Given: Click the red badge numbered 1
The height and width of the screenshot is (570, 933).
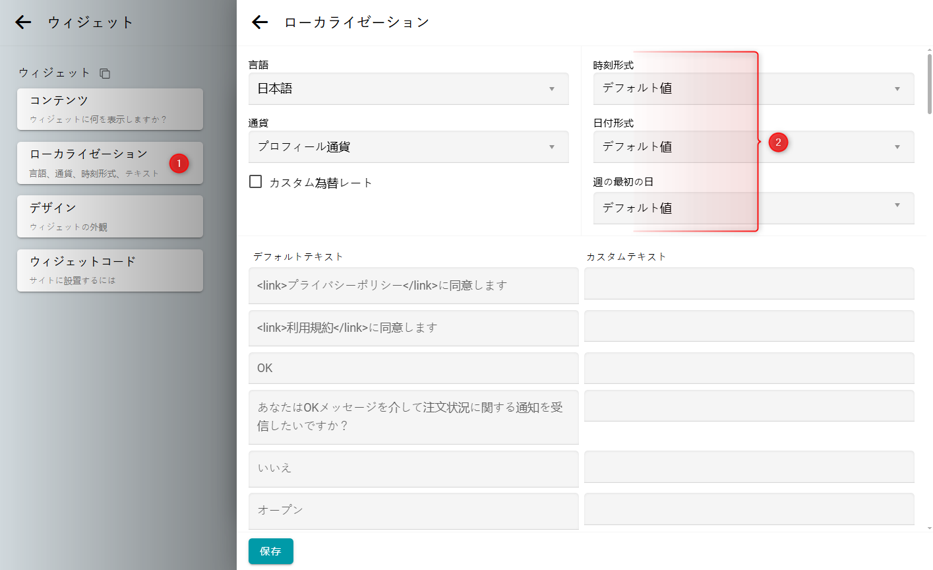Looking at the screenshot, I should 179,164.
